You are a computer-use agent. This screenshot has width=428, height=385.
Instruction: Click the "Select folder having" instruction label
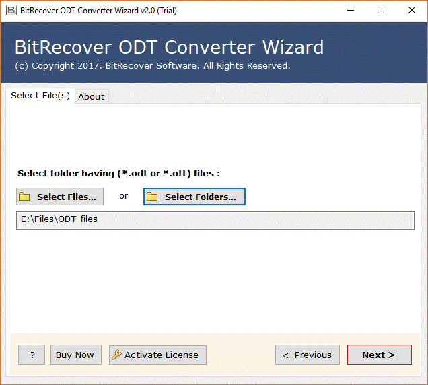[118, 174]
